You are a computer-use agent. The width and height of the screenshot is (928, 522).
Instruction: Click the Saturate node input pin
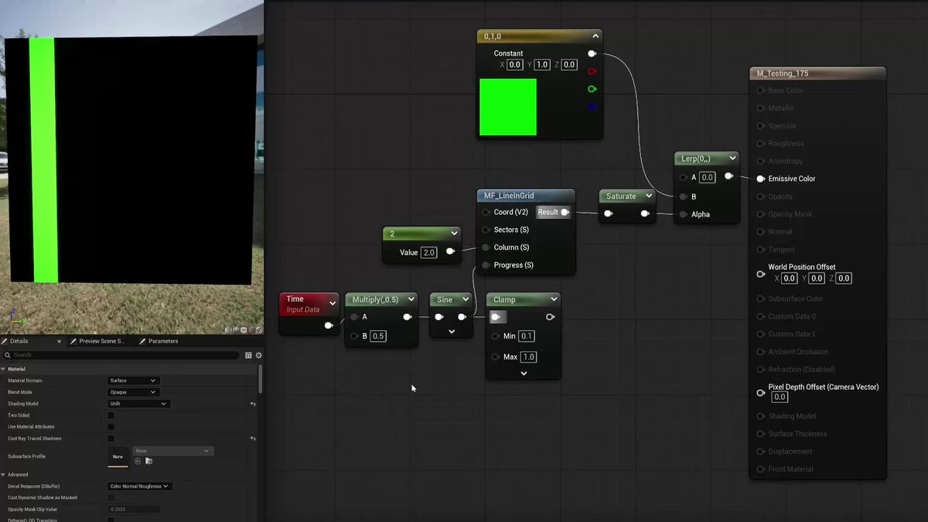[x=608, y=213]
